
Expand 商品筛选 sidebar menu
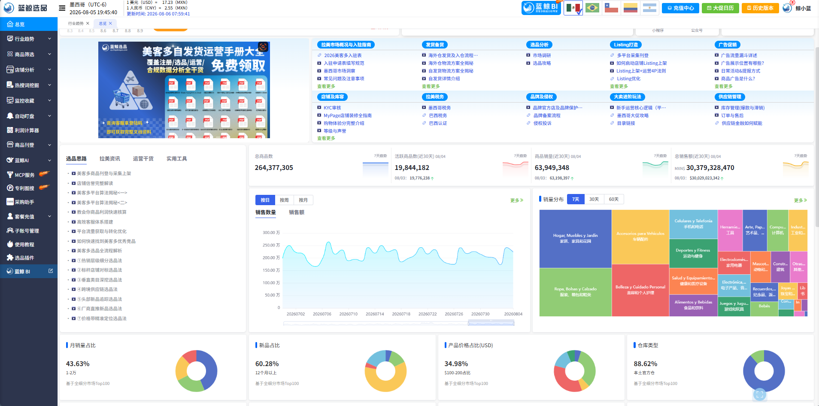coord(29,54)
